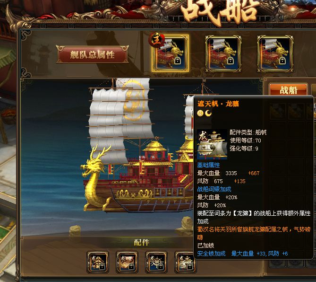Screen dimensions: 316x282
Task: Click the sail accessory icon in 配件 row
Action: click(x=184, y=262)
